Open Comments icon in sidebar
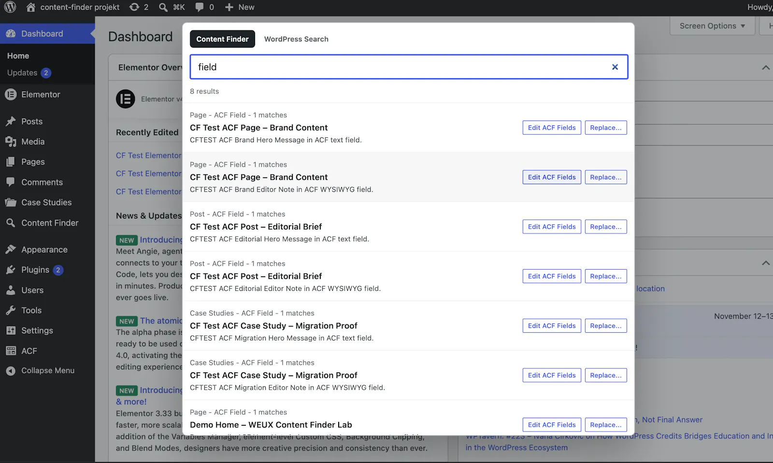The image size is (773, 463). [11, 182]
